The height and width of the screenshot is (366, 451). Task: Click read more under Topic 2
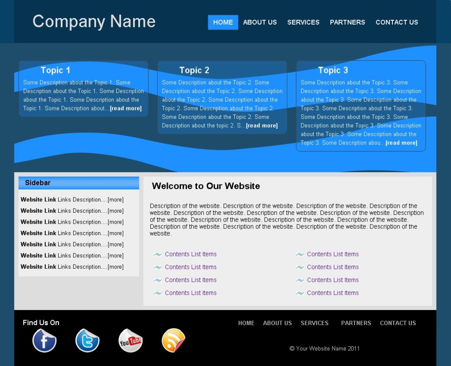262,125
